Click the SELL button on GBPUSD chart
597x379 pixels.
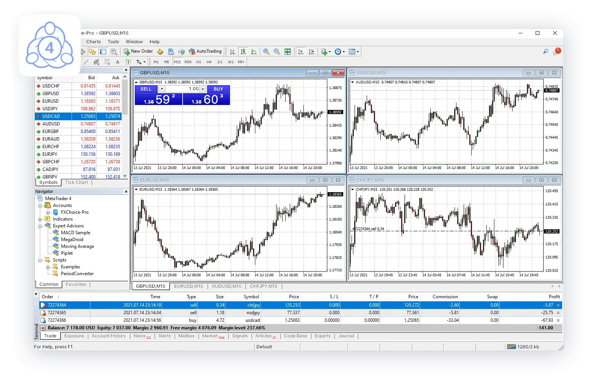(x=146, y=89)
